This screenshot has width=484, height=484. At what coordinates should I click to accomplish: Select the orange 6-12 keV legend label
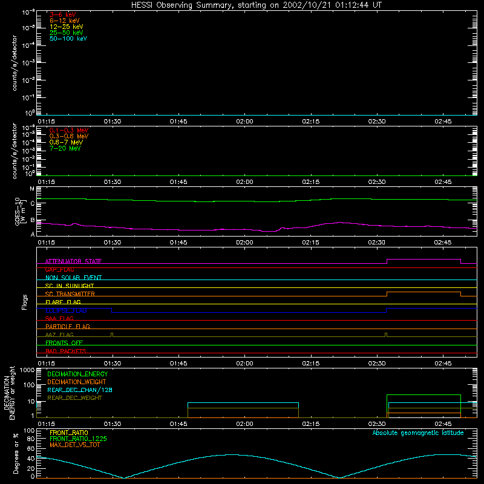(65, 21)
